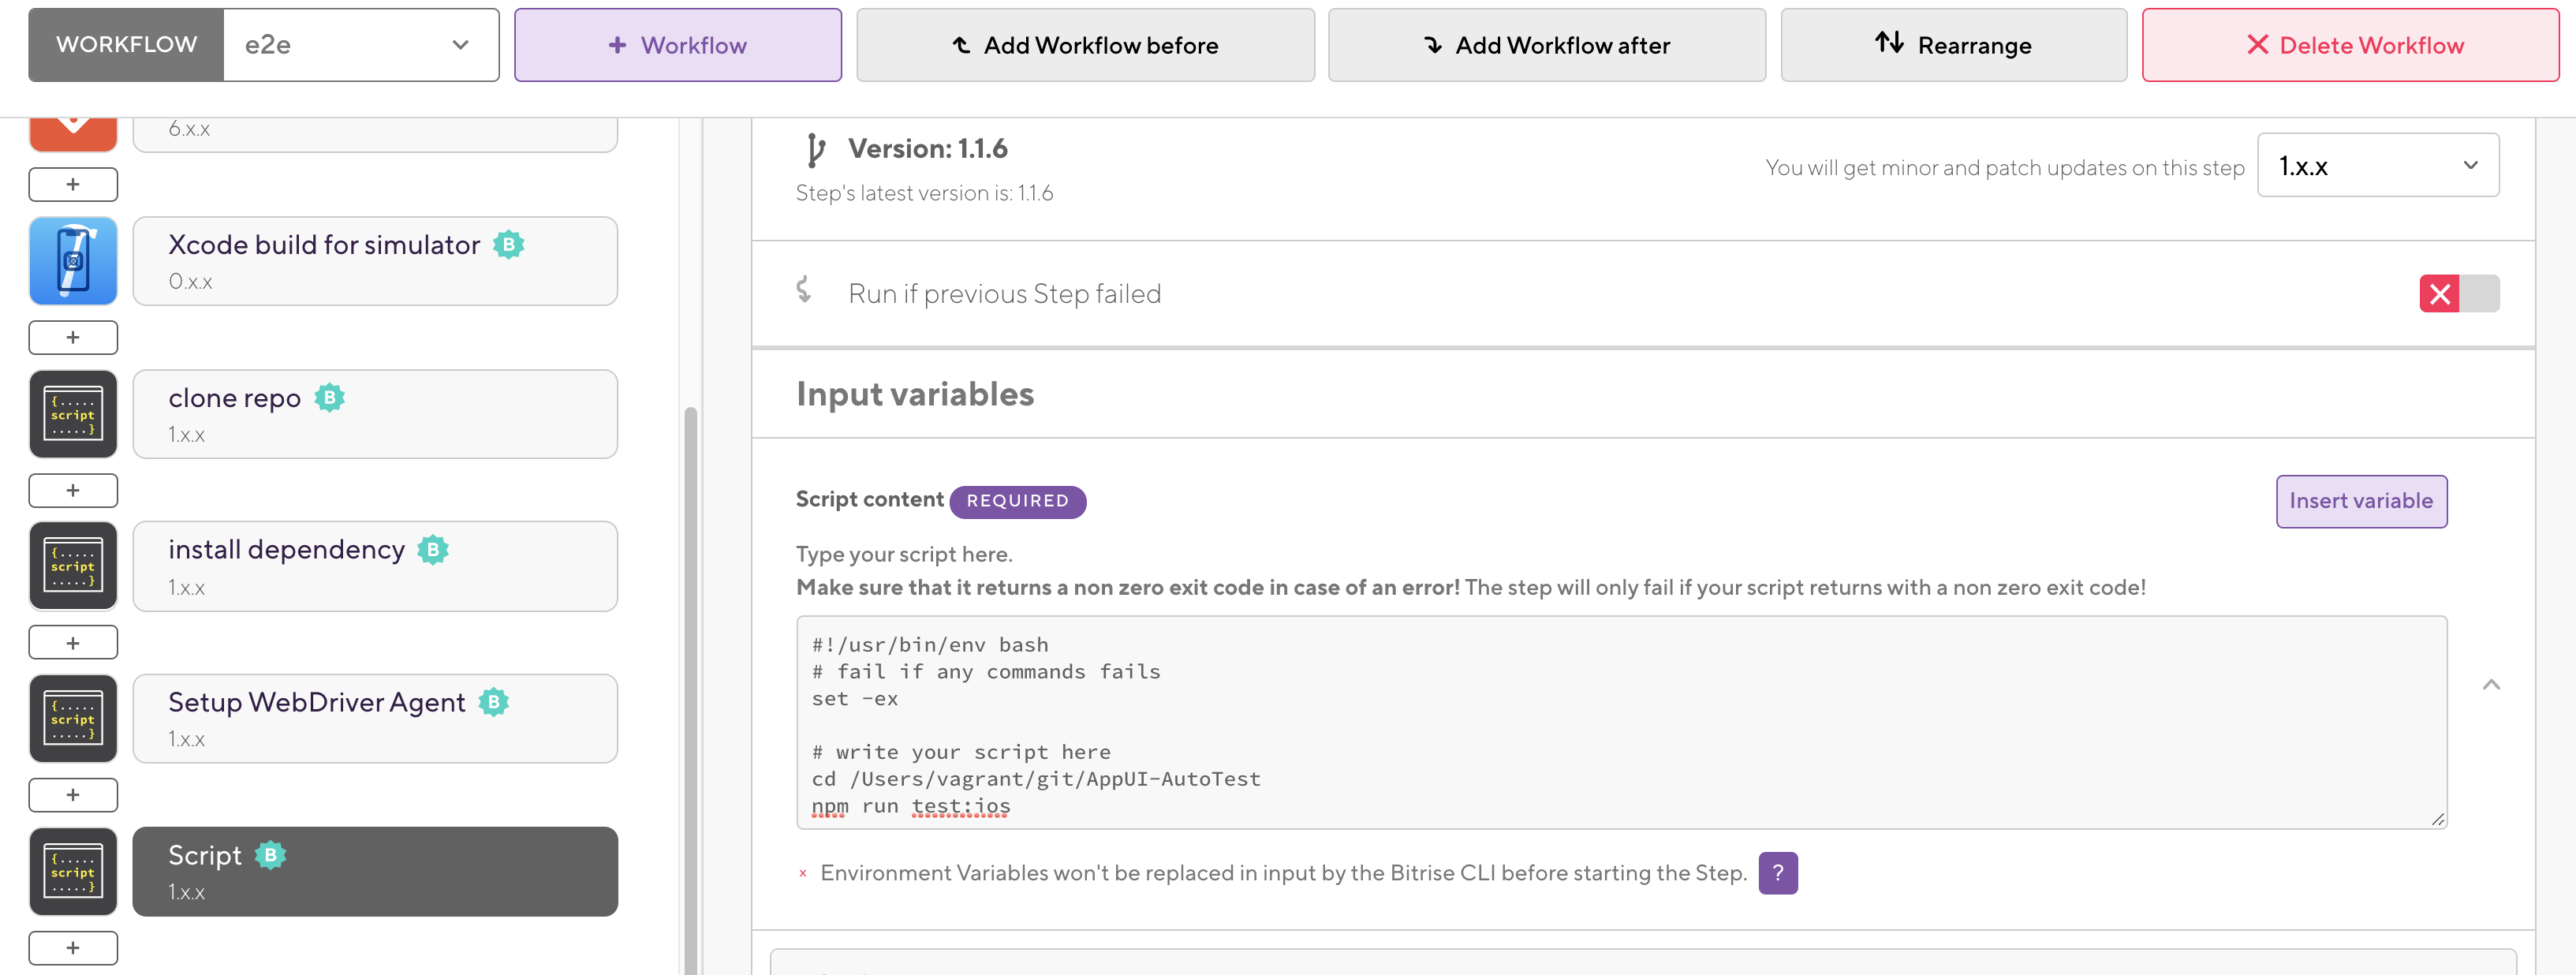This screenshot has width=2576, height=975.
Task: Click the Xcode build for simulator step icon
Action: 73,261
